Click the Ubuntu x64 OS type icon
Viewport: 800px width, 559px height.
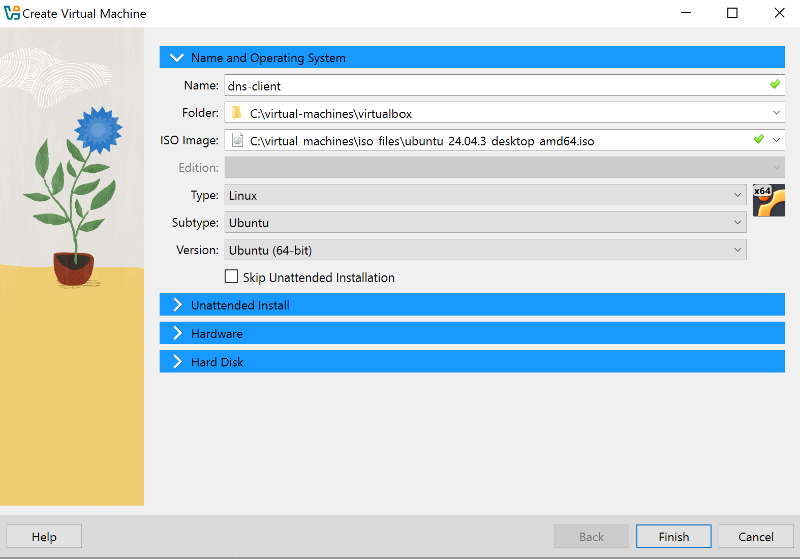[x=768, y=200]
